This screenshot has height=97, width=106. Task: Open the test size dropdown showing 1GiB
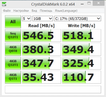click(x=43, y=19)
